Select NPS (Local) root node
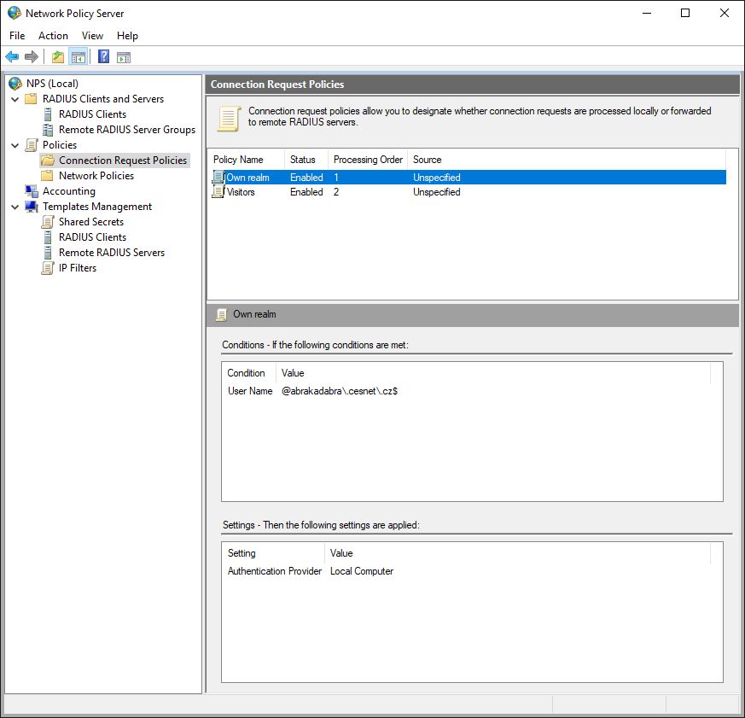This screenshot has width=745, height=718. (x=52, y=84)
